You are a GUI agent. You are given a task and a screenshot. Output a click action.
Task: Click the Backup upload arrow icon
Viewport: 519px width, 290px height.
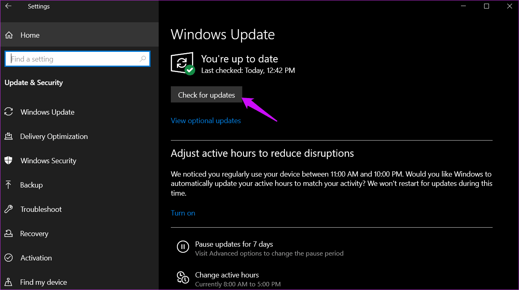click(x=9, y=185)
